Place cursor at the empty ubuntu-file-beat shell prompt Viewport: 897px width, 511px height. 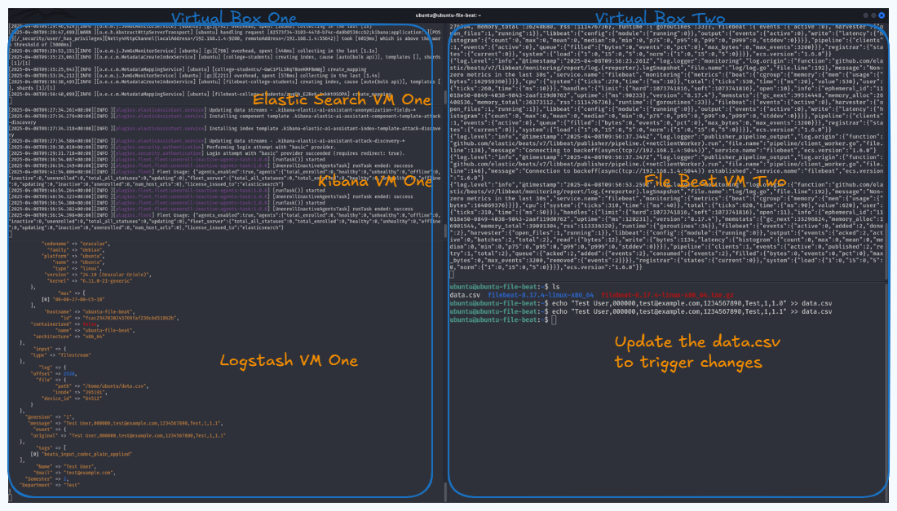pos(554,320)
